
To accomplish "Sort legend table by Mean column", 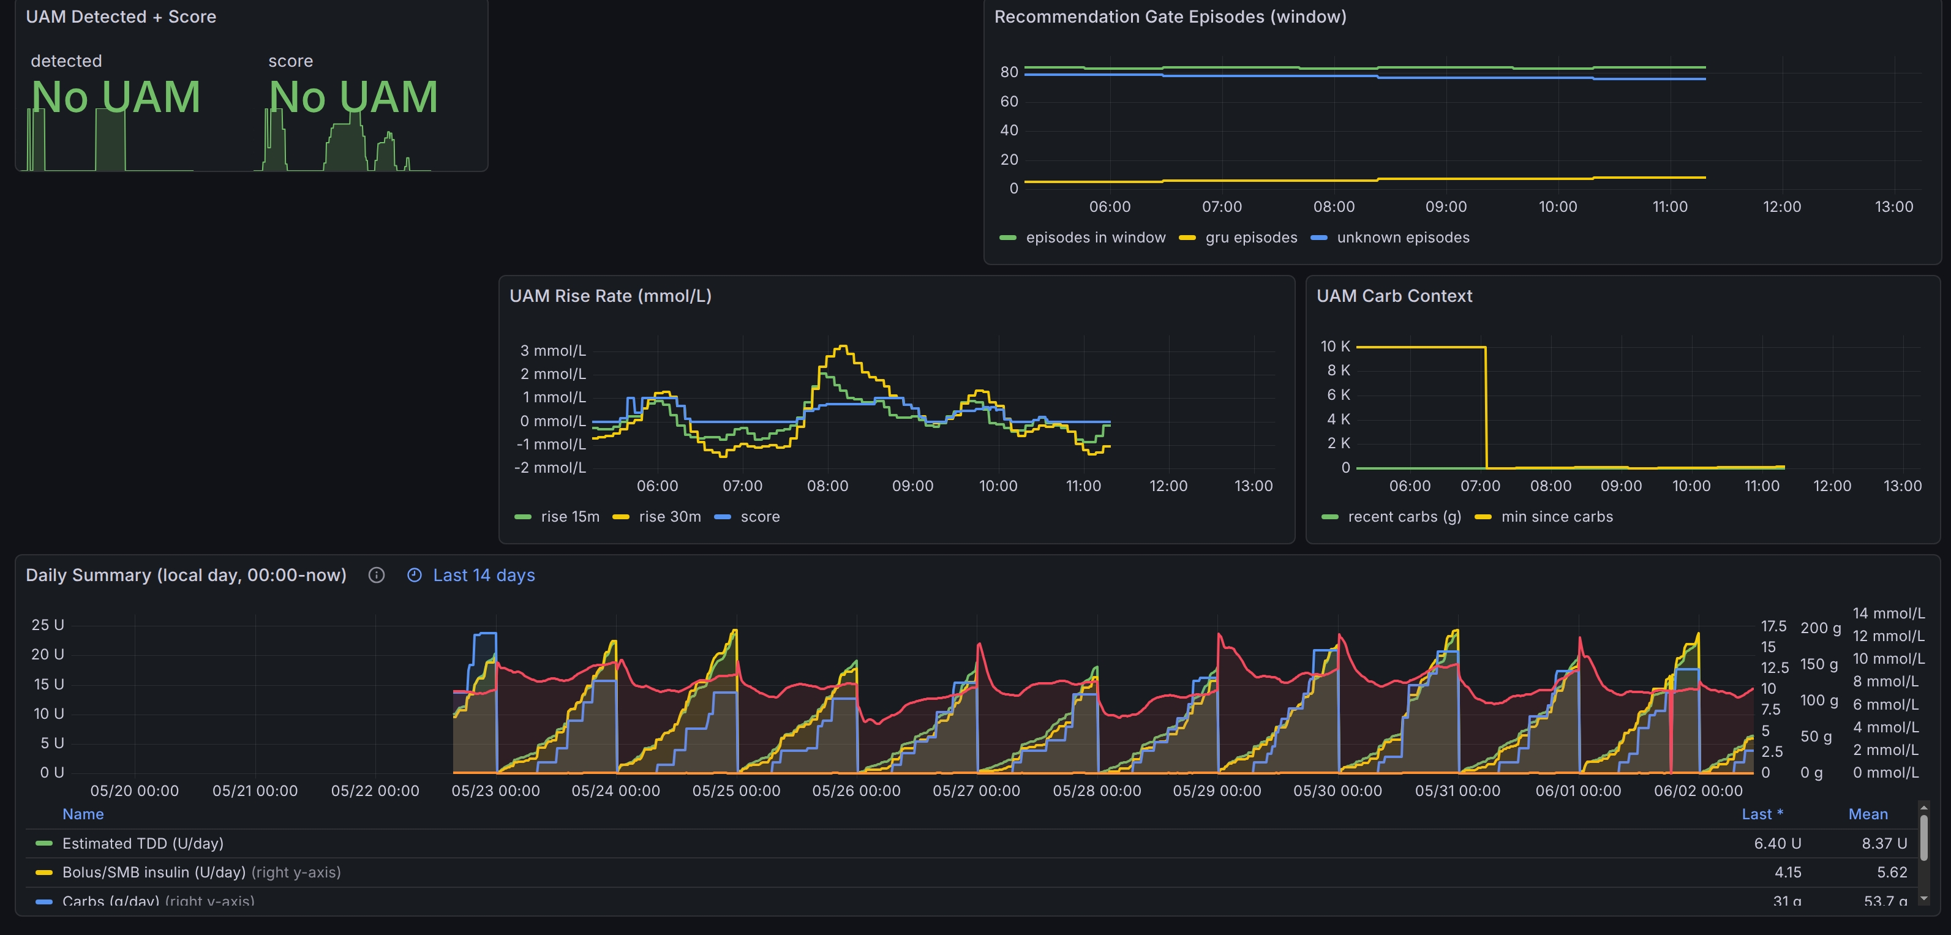I will [1868, 814].
